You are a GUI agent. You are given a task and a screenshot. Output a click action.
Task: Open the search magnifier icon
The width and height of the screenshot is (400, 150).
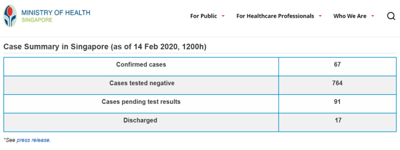pos(391,16)
